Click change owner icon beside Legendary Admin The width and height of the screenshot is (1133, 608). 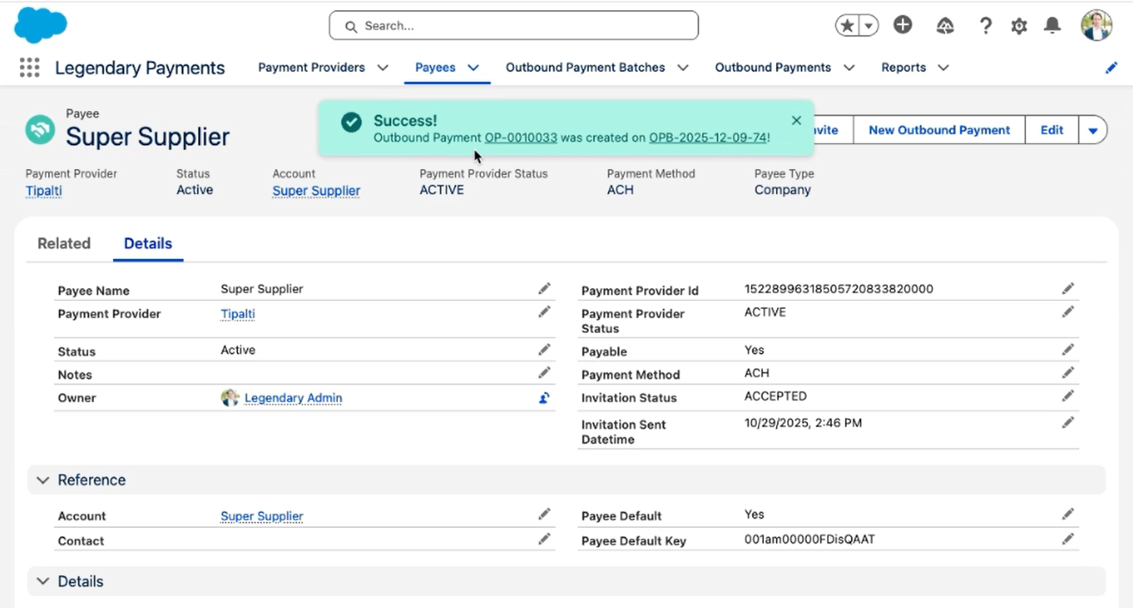click(544, 398)
